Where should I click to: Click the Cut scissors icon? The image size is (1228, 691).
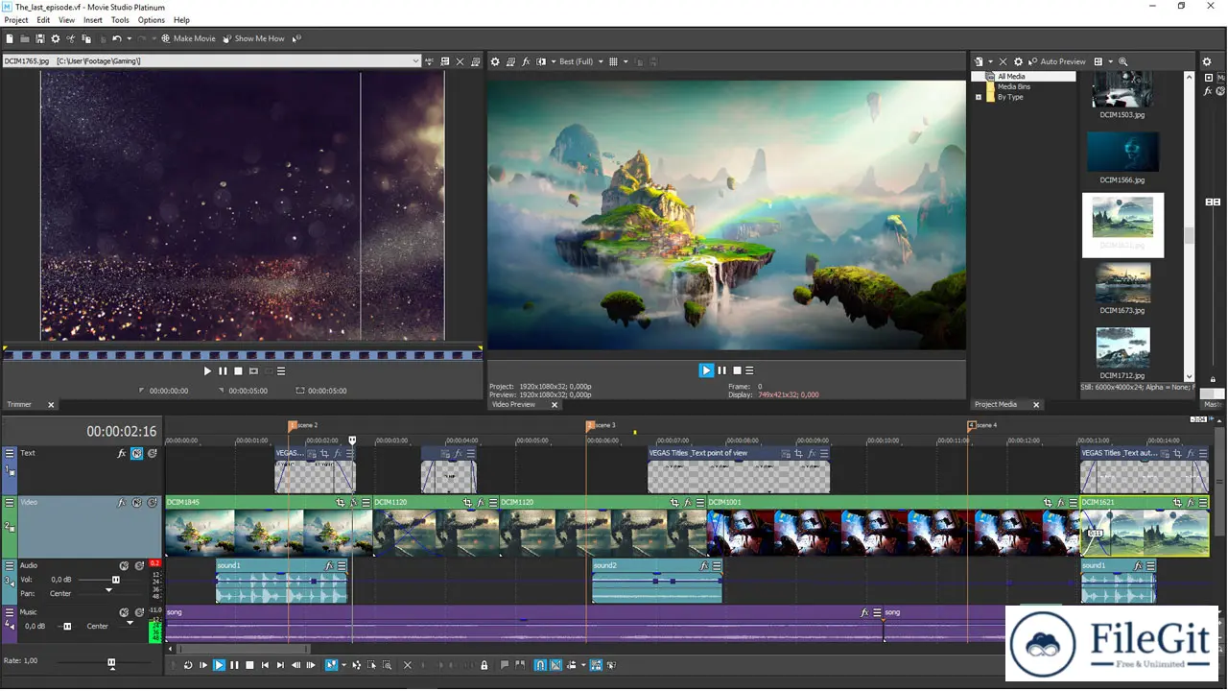[x=71, y=38]
